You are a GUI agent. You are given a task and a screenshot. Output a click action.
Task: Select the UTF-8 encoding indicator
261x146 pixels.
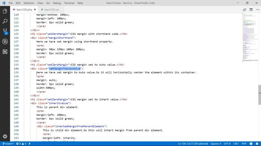[227, 144]
